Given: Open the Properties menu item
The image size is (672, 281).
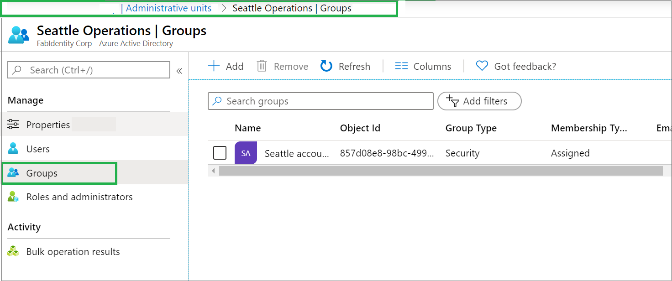Looking at the screenshot, I should click(48, 125).
